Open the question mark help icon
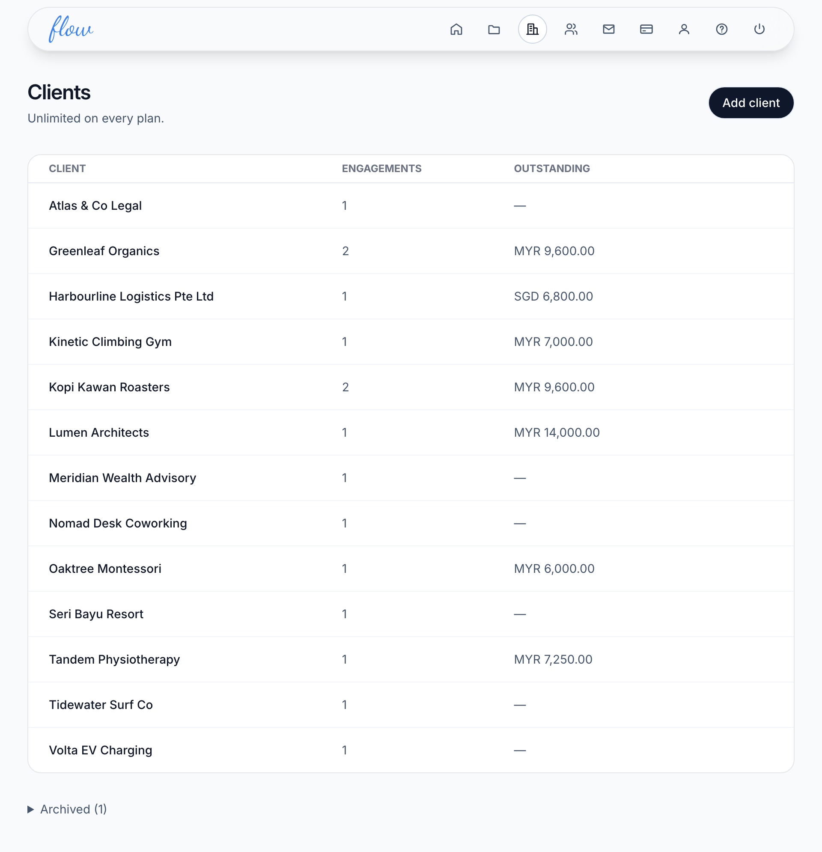This screenshot has width=822, height=852. click(x=721, y=29)
